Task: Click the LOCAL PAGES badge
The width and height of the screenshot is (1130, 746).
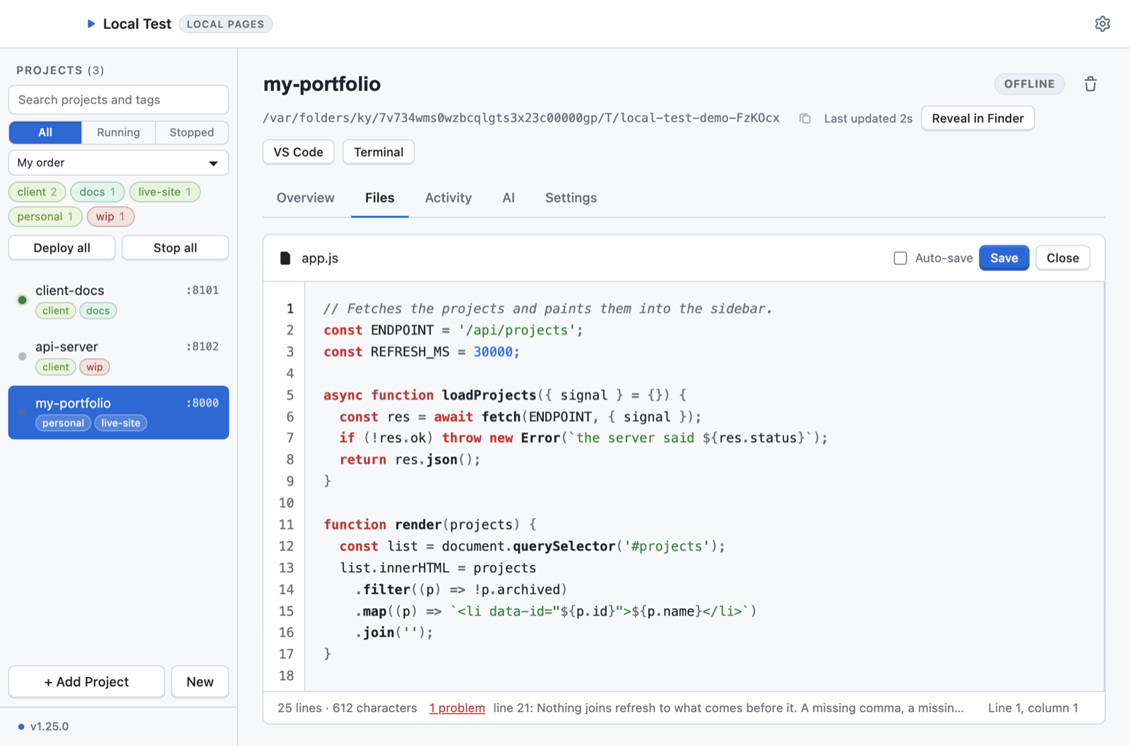Action: point(225,24)
